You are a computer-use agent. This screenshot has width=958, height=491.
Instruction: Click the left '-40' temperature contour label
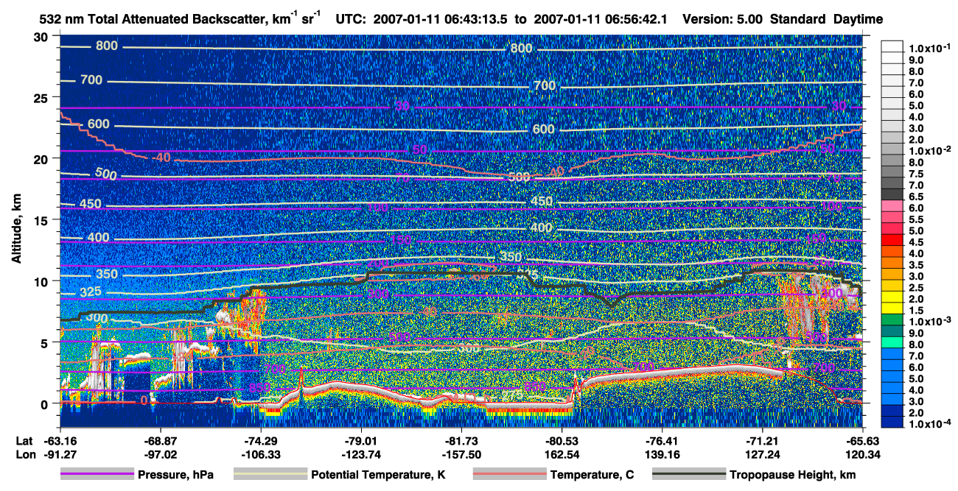(x=160, y=158)
